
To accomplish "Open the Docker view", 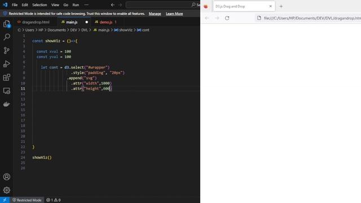I will point(7,104).
